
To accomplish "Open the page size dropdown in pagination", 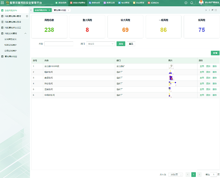I will [175, 174].
